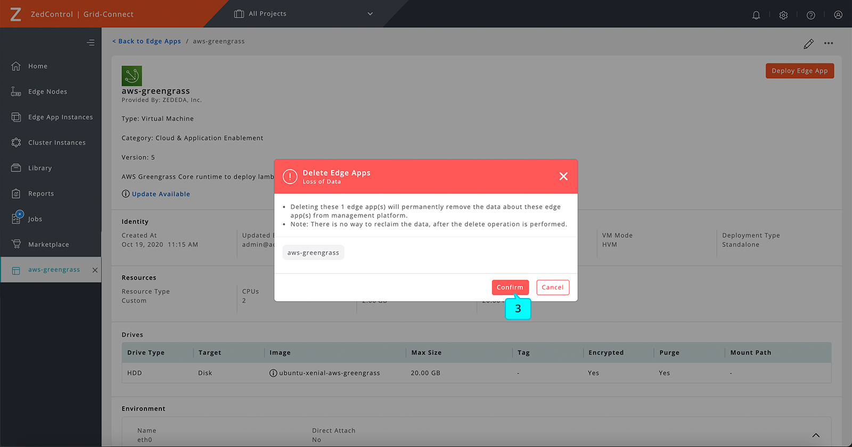Viewport: 852px width, 447px height.
Task: Open the three-dots more options menu
Action: click(829, 44)
